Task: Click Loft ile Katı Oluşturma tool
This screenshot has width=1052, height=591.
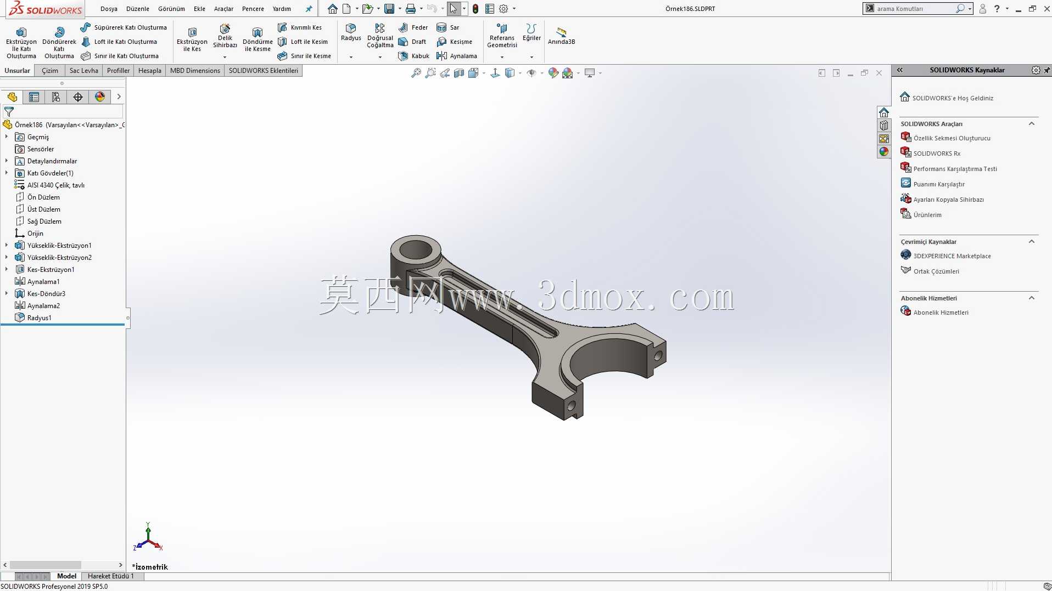Action: 119,42
